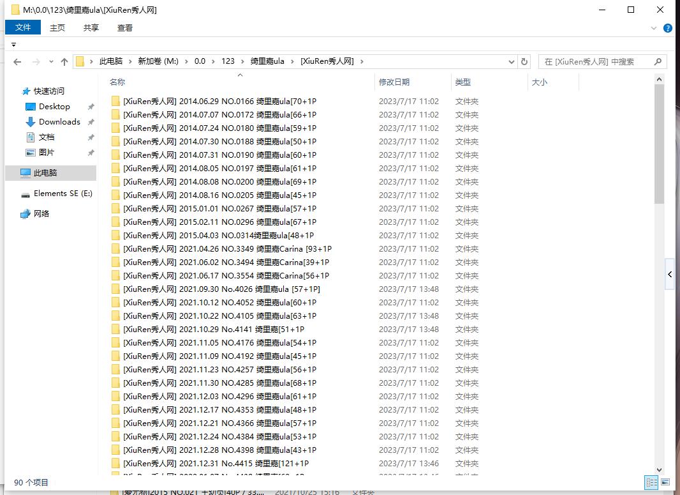Open the 文件 menu tab
This screenshot has height=495, width=680.
(23, 27)
